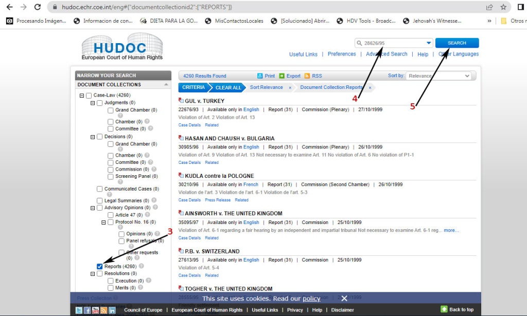Screen dimensions: 527x316
Task: Click into the search field containing 28626/95
Action: 393,43
